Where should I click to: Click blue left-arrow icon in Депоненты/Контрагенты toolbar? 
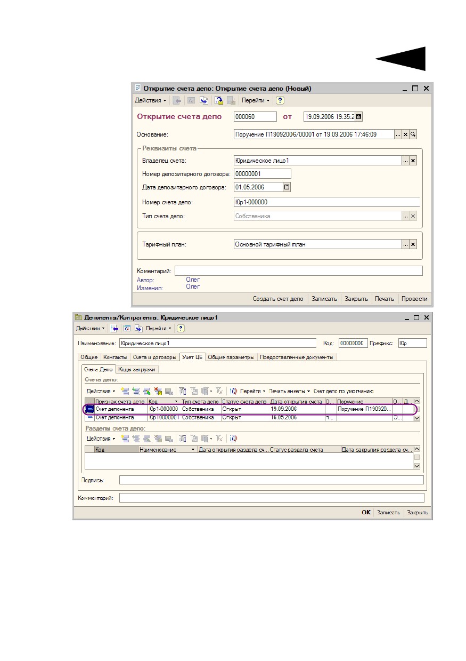pos(115,329)
